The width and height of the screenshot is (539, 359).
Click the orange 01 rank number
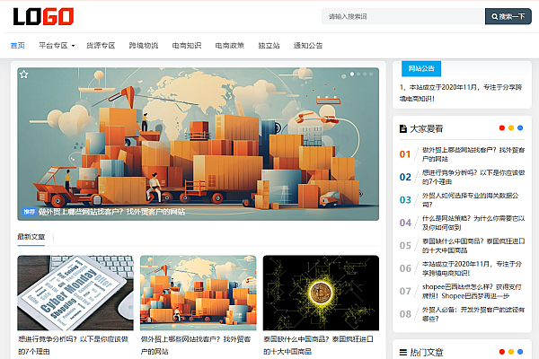pos(405,153)
